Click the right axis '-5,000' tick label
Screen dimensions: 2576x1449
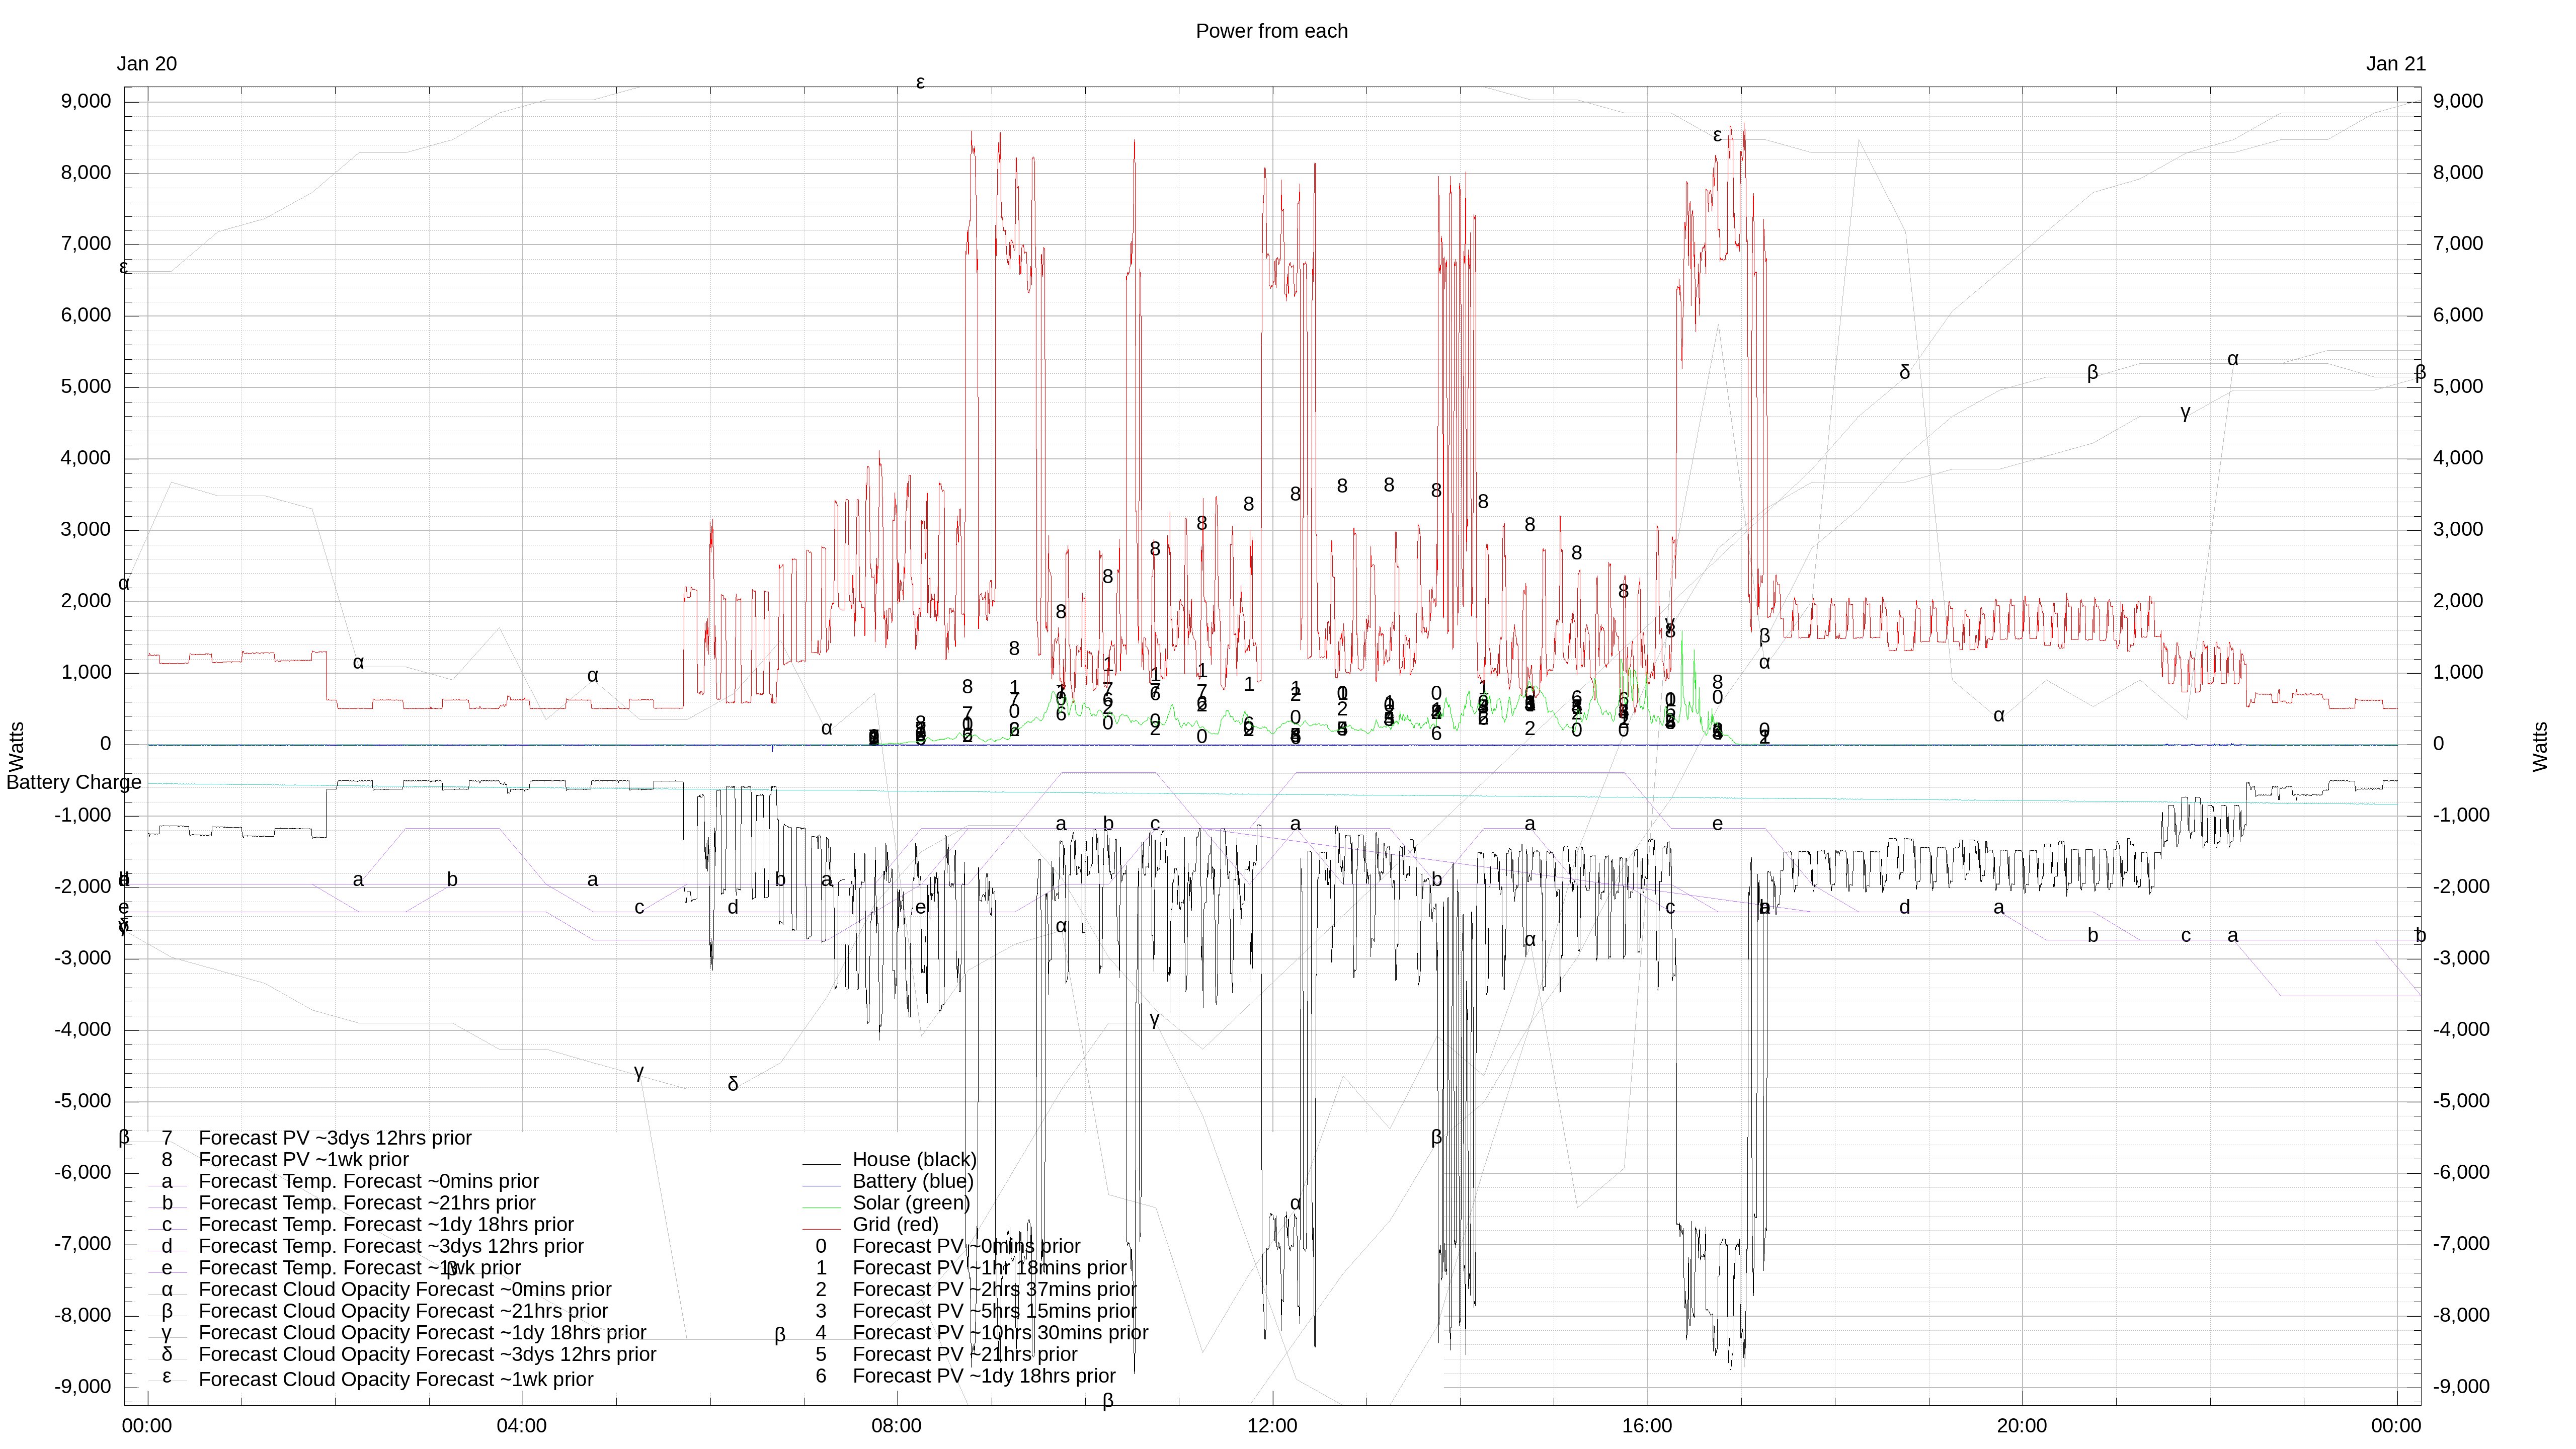tap(2461, 1101)
